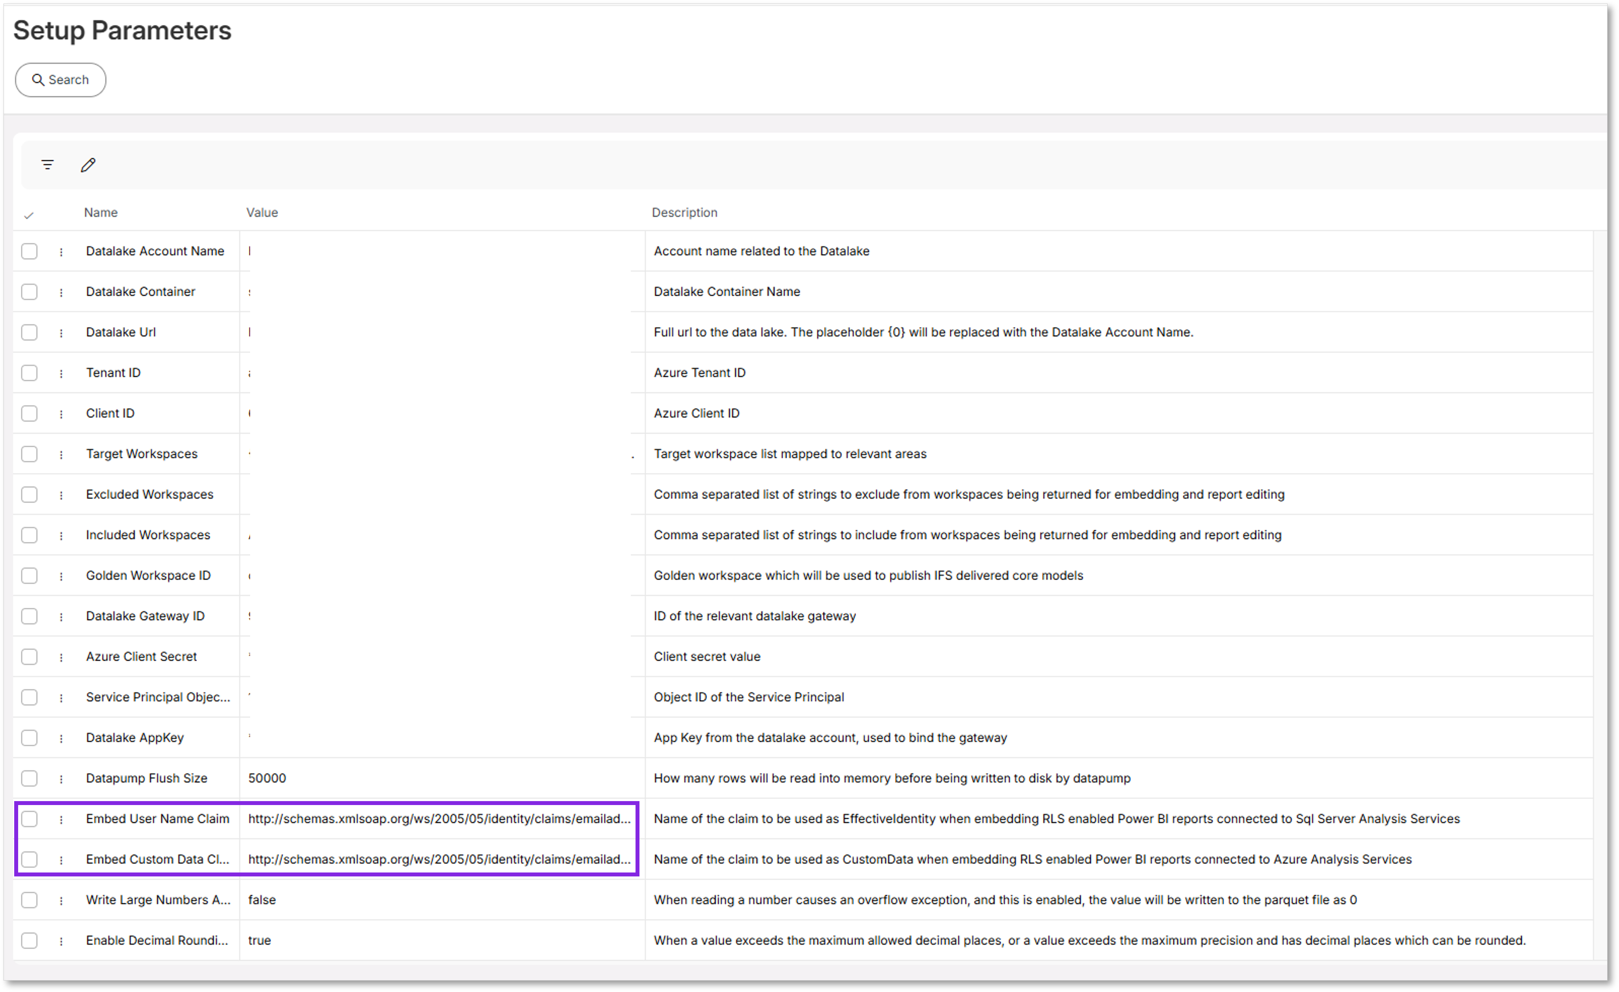Check the Embed User Name Claim checkbox

(29, 819)
